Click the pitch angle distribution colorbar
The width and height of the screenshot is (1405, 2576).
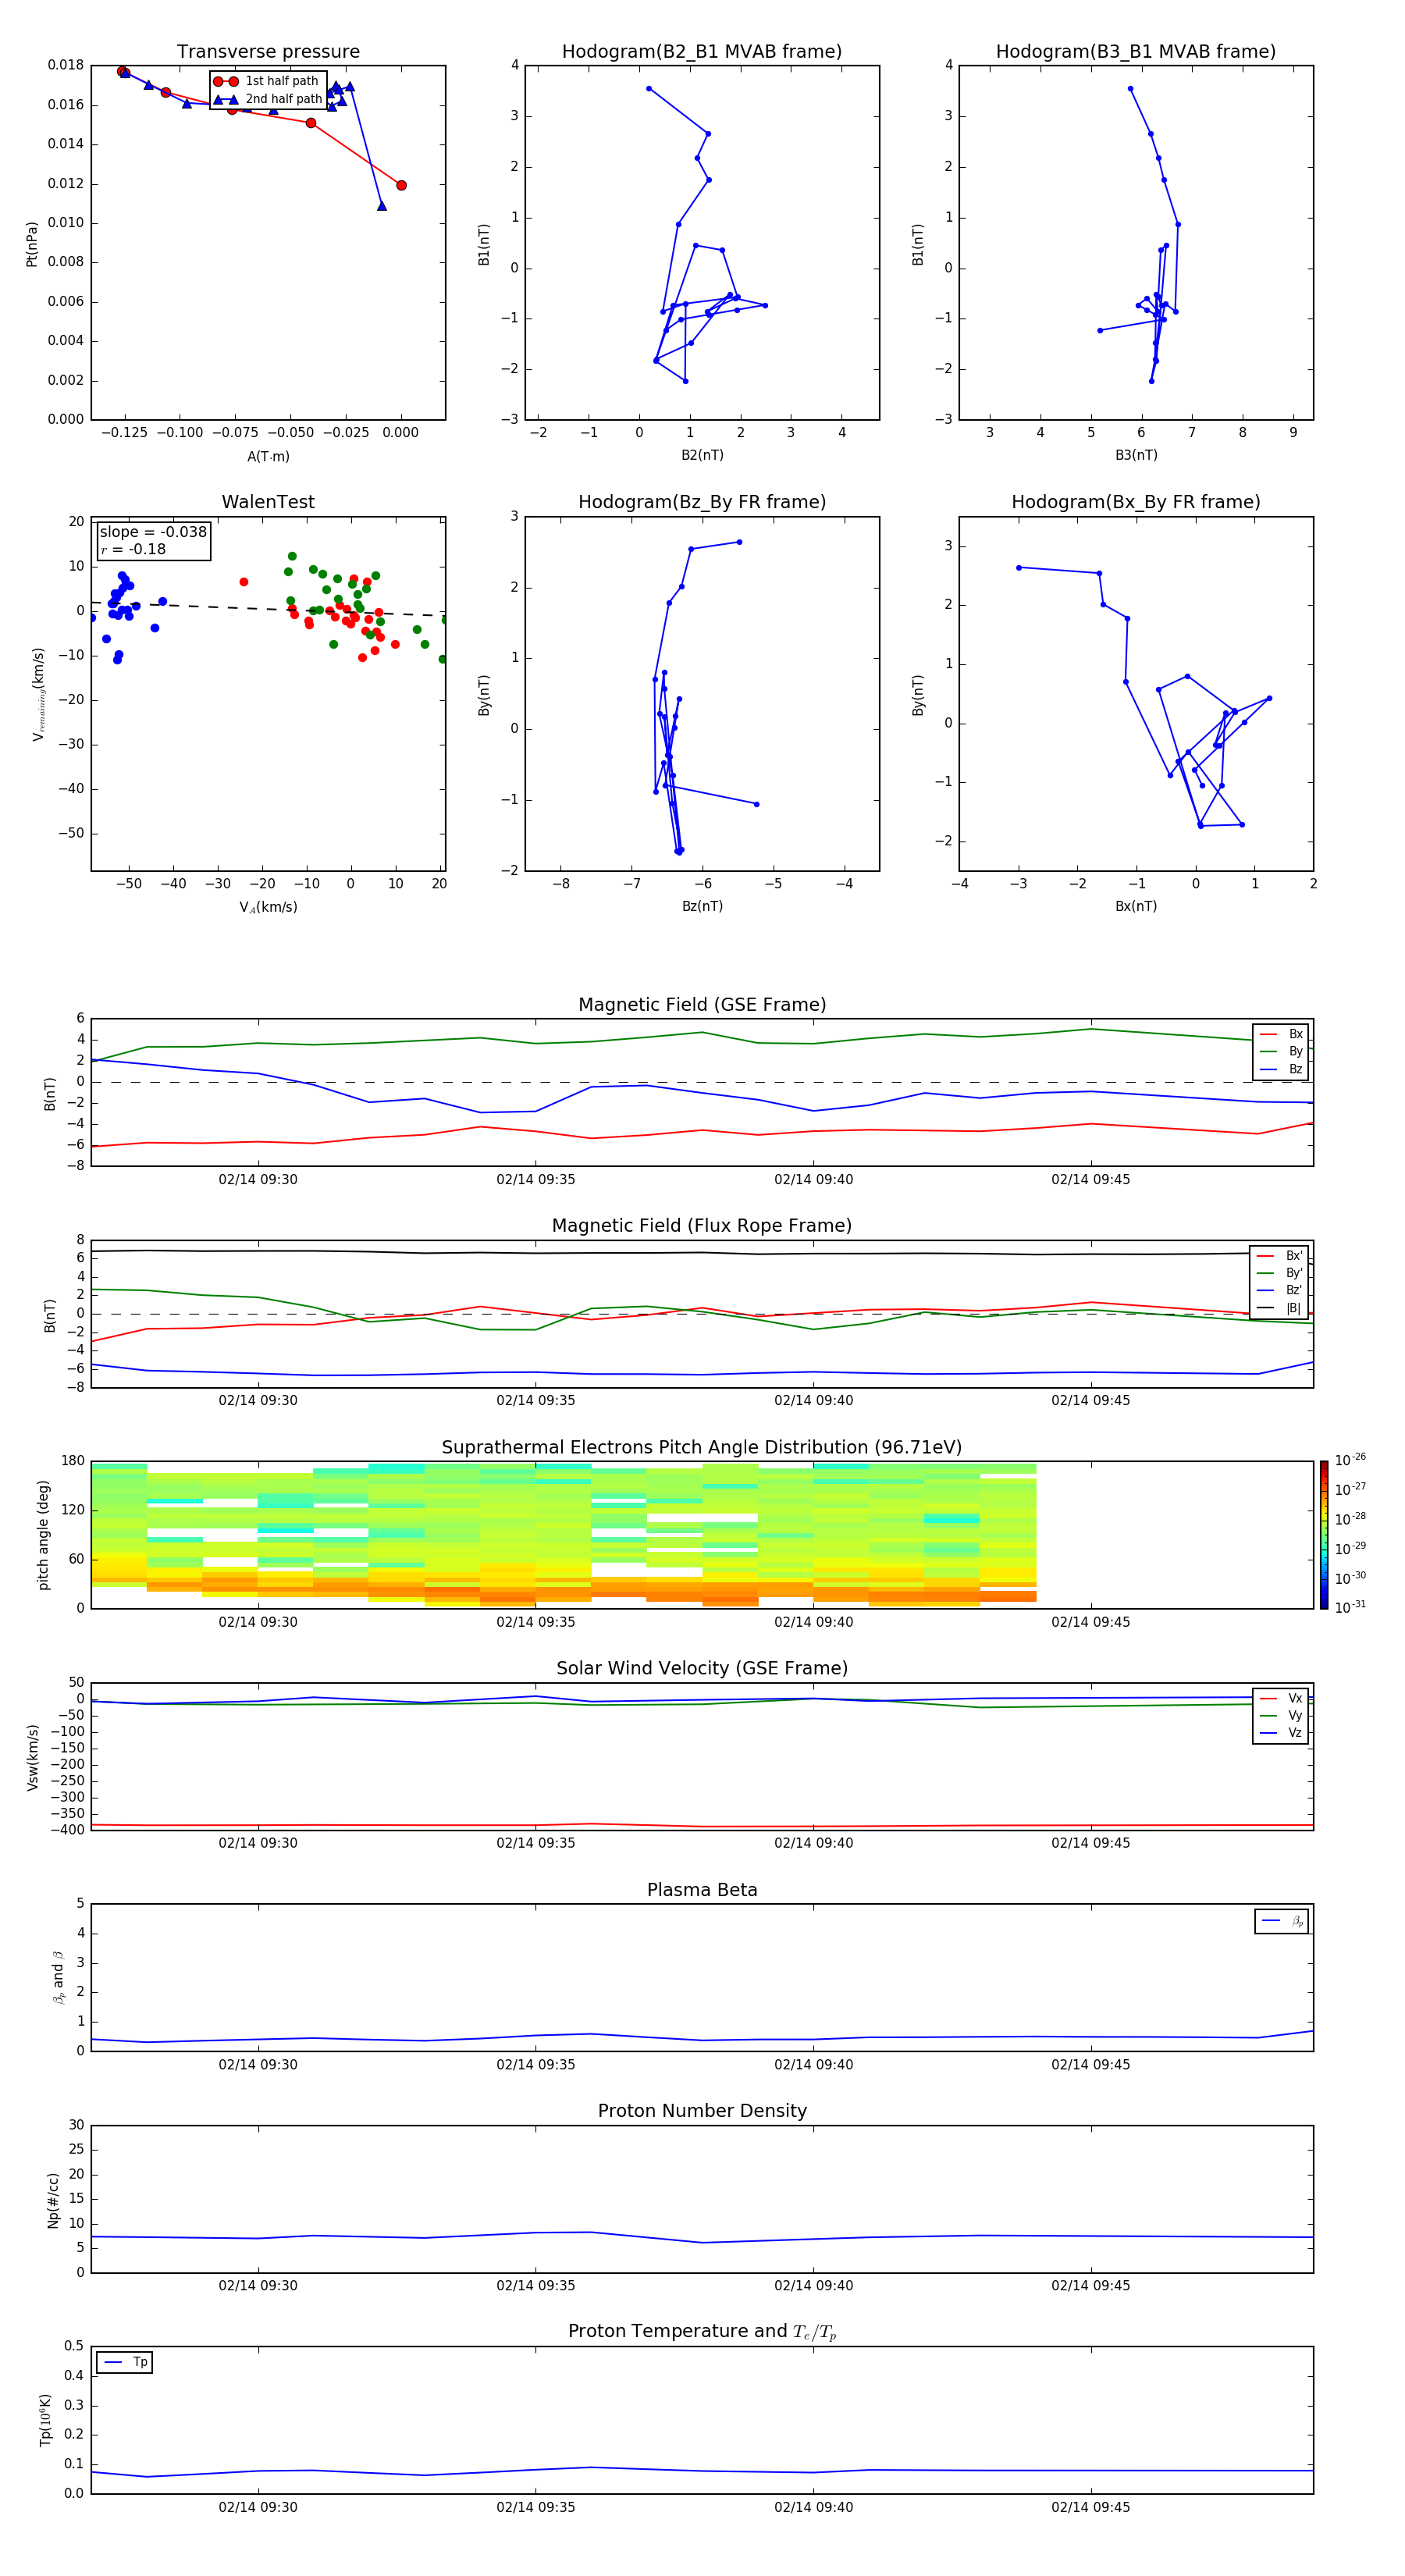(1324, 1534)
